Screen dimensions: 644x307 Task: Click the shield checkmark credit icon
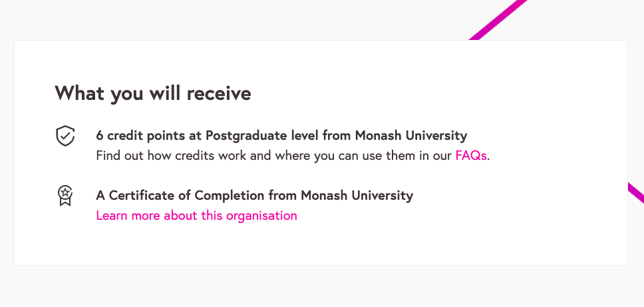[x=65, y=136]
